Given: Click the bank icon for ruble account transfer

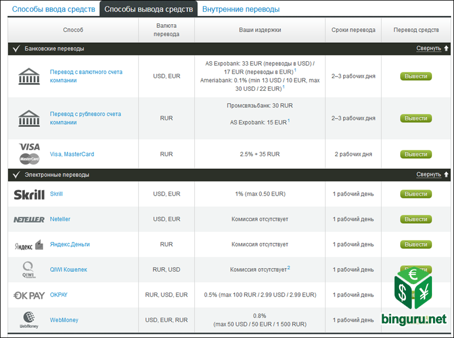Looking at the screenshot, I should click(x=29, y=119).
